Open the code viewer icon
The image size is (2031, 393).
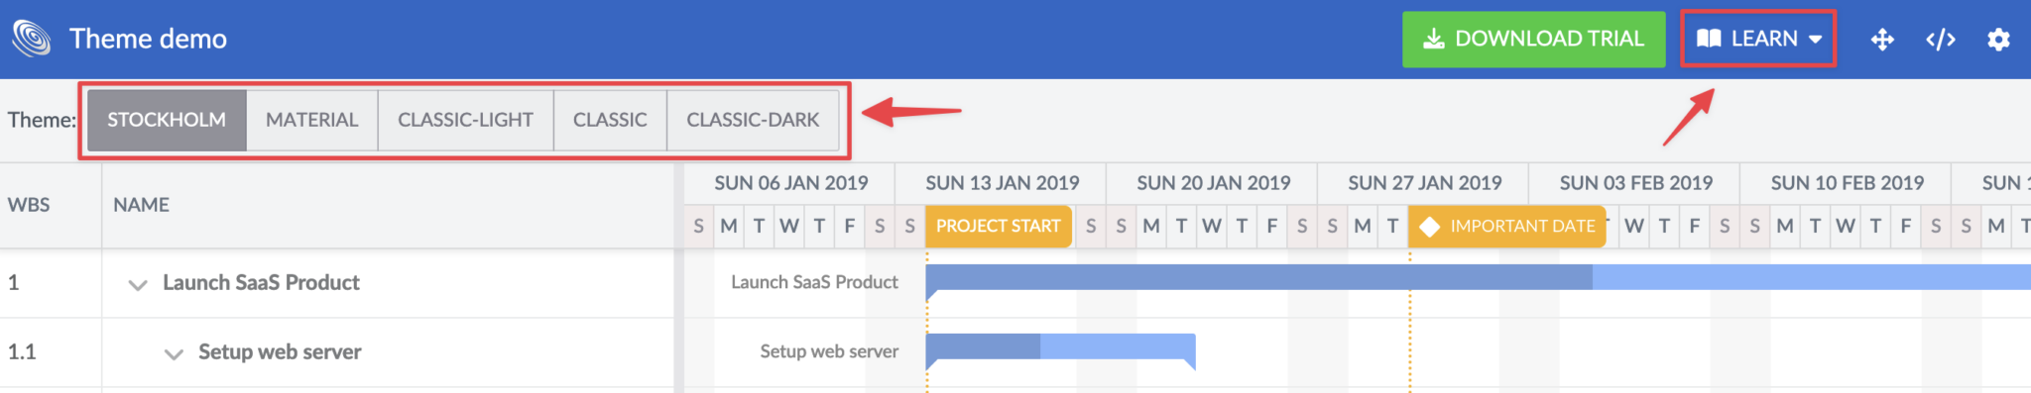(x=1941, y=40)
